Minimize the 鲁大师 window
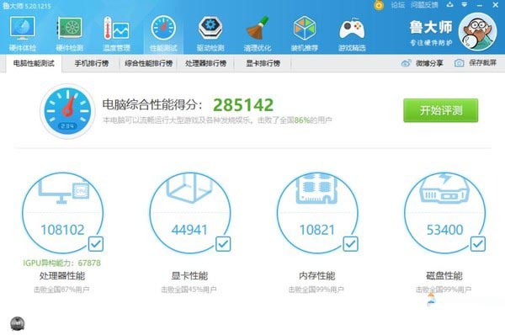Screen dimensions: 505x335 (480, 5)
